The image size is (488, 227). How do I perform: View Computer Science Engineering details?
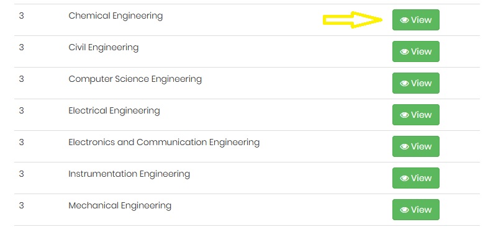click(x=416, y=83)
